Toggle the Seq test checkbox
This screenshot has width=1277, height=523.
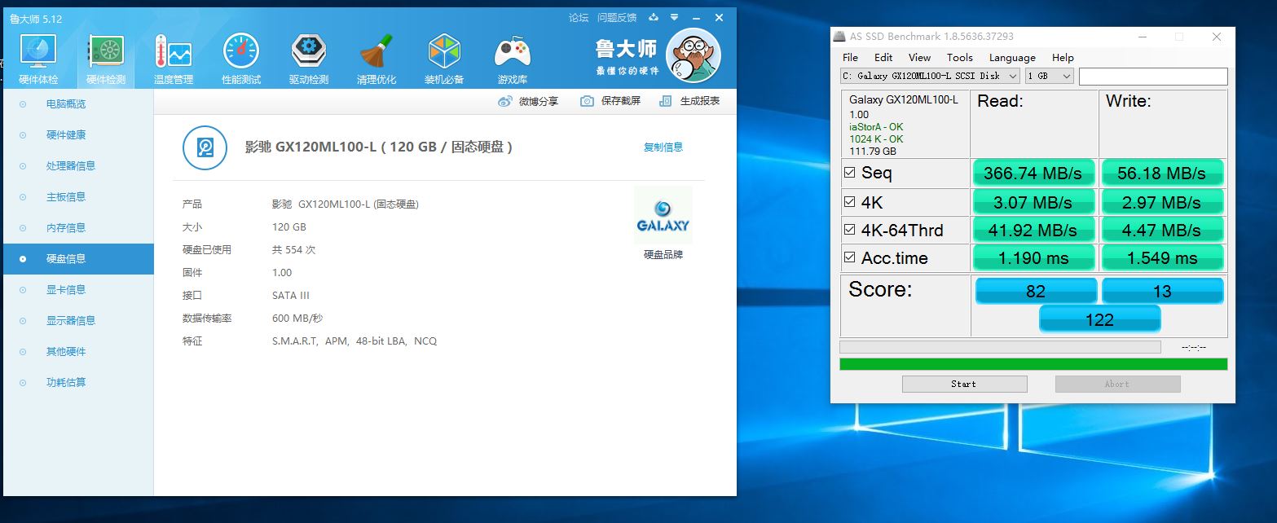point(850,173)
